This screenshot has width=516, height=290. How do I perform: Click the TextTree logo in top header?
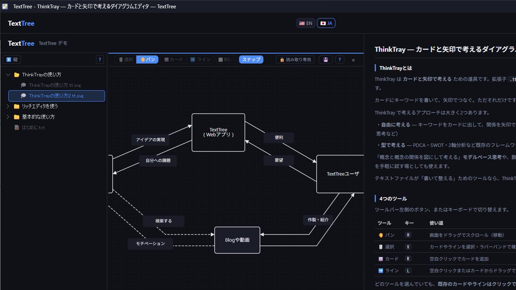[x=21, y=23]
